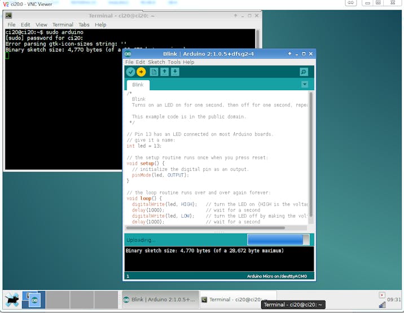Image resolution: width=404 pixels, height=313 pixels.
Task: Click the VNC Viewer resize arrows toolbar icon
Action: [350, 3]
